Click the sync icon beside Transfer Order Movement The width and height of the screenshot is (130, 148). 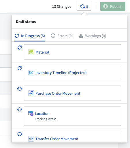pos(20,134)
